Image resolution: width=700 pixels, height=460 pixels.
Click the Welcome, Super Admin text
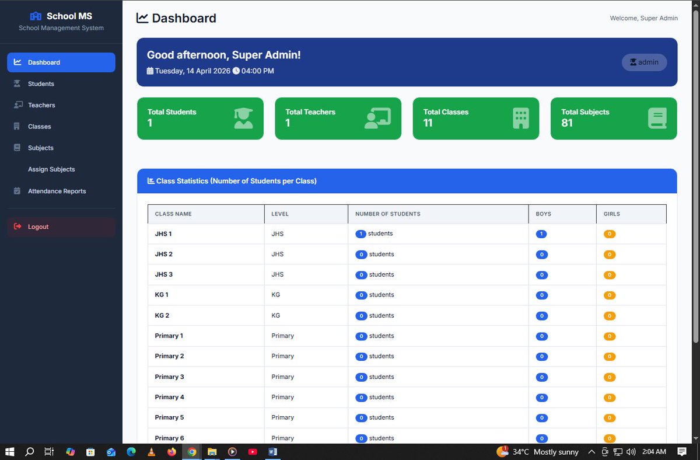[644, 18]
